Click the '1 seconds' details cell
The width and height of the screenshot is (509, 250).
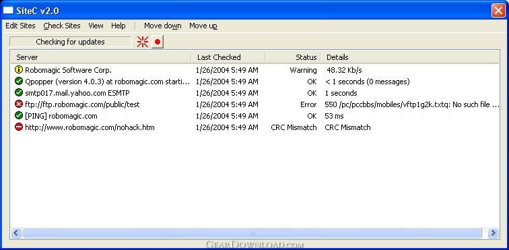[x=341, y=93]
